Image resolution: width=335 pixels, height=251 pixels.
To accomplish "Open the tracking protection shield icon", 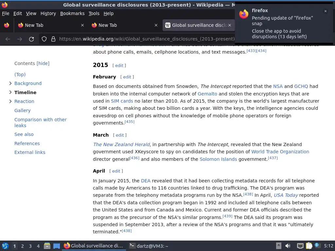I will (x=44, y=39).
